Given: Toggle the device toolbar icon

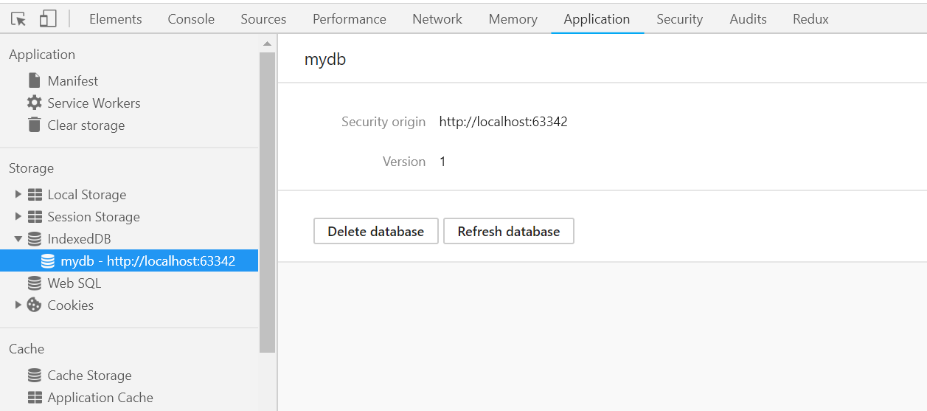Looking at the screenshot, I should pyautogui.click(x=48, y=19).
